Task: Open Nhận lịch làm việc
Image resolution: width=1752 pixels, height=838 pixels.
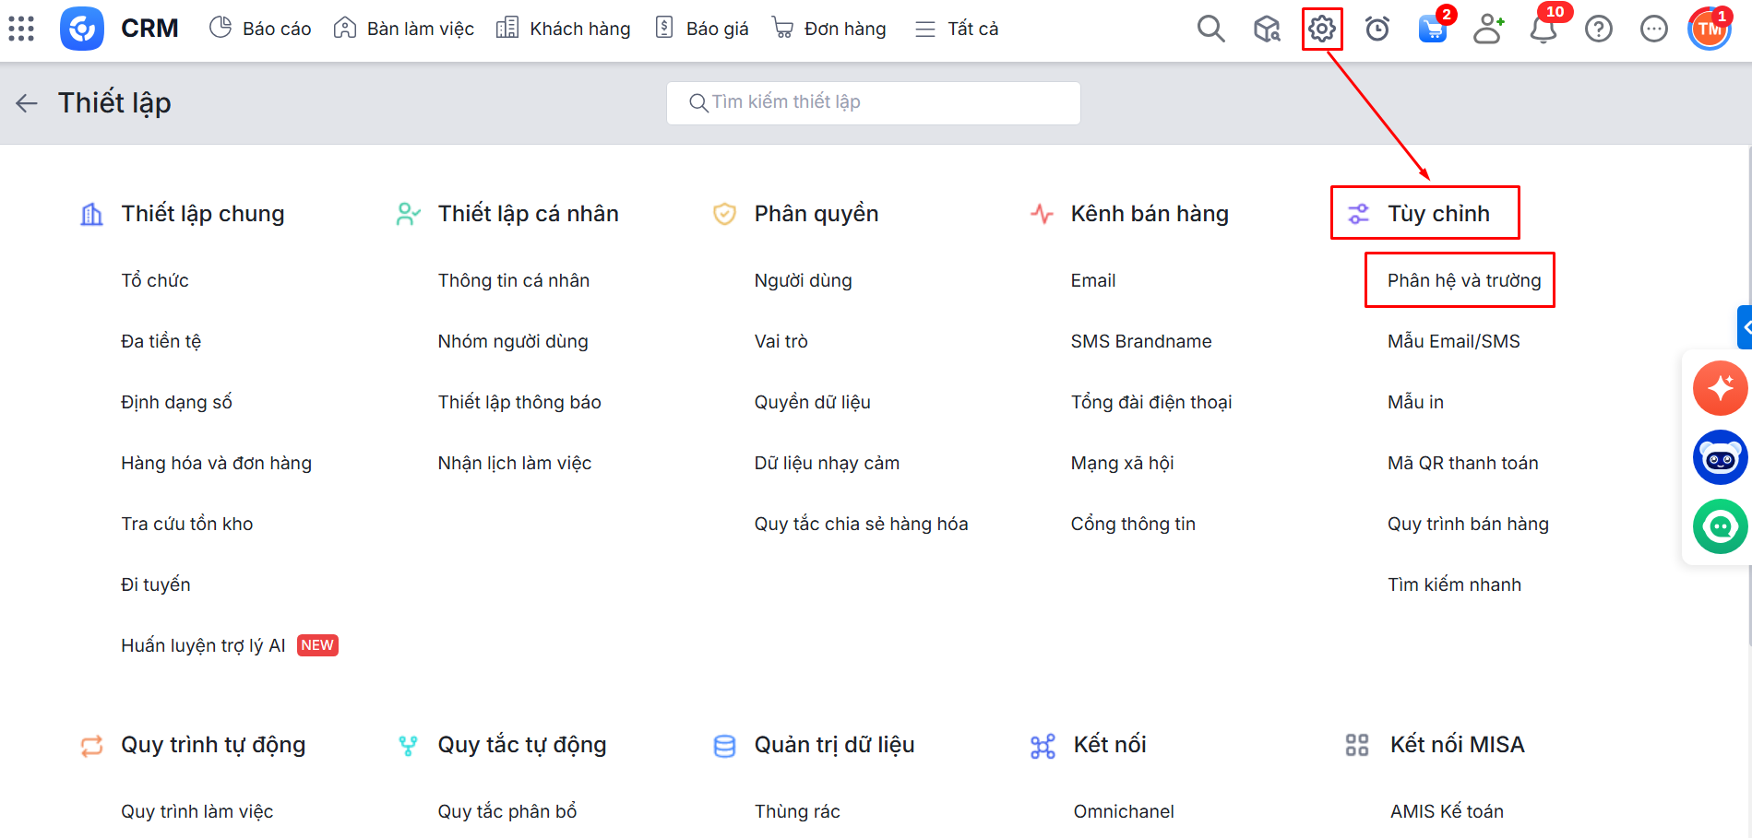Action: [515, 463]
